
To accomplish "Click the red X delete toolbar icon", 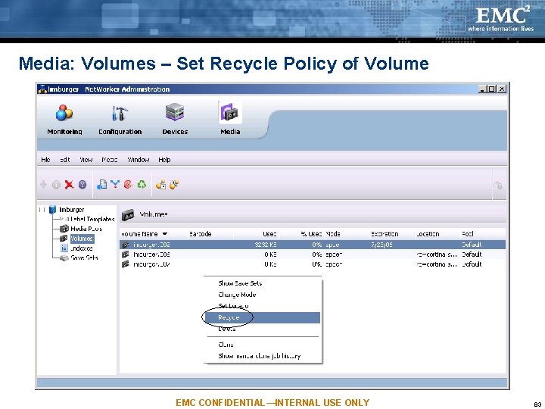I will click(x=69, y=185).
